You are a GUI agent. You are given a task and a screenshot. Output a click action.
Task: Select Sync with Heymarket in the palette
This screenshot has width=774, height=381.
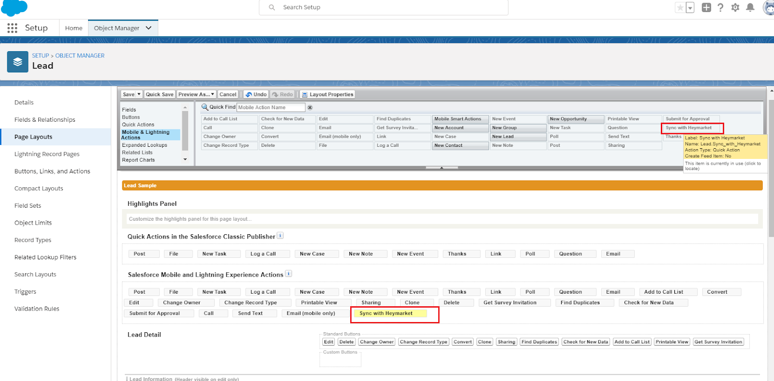click(692, 128)
